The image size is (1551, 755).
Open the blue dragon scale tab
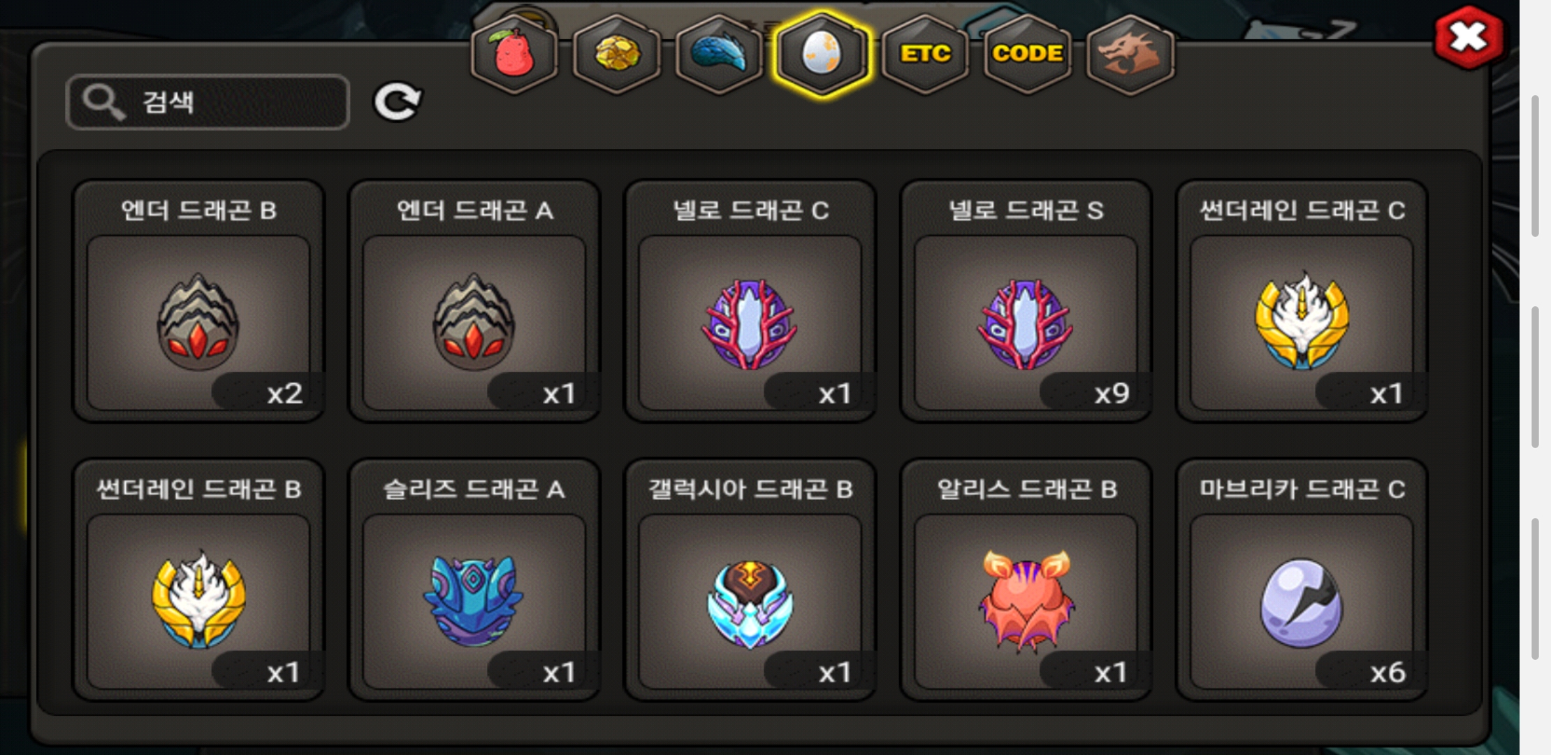point(720,54)
